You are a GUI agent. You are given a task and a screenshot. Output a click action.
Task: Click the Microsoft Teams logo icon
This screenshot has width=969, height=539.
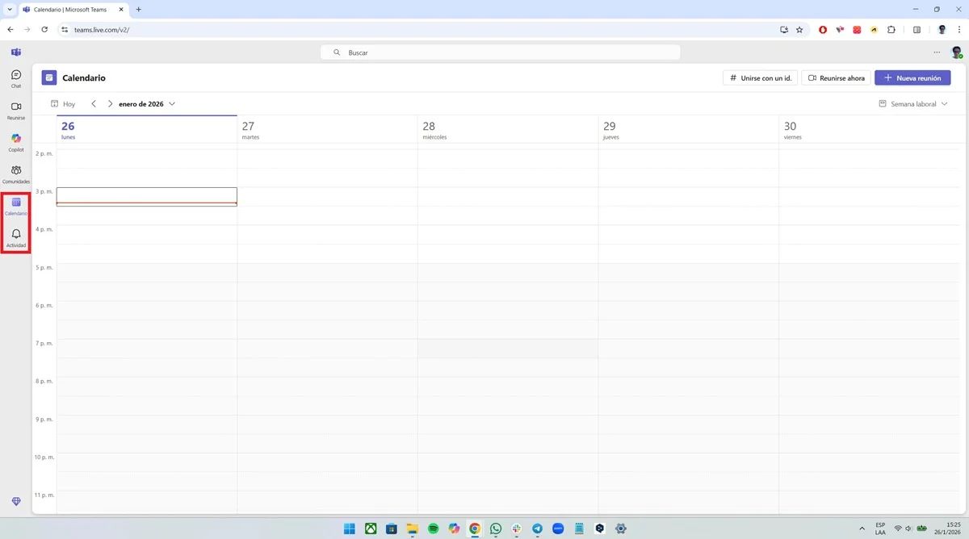click(x=16, y=52)
